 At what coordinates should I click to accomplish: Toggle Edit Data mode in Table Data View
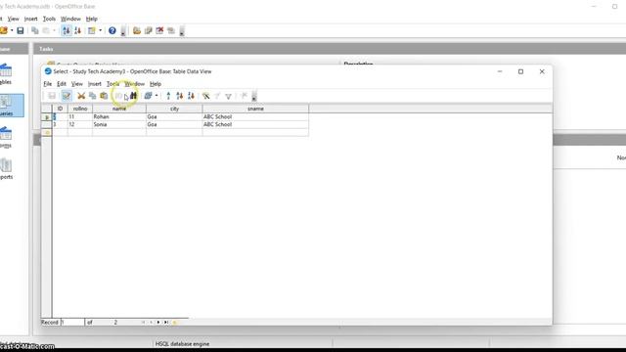[67, 96]
